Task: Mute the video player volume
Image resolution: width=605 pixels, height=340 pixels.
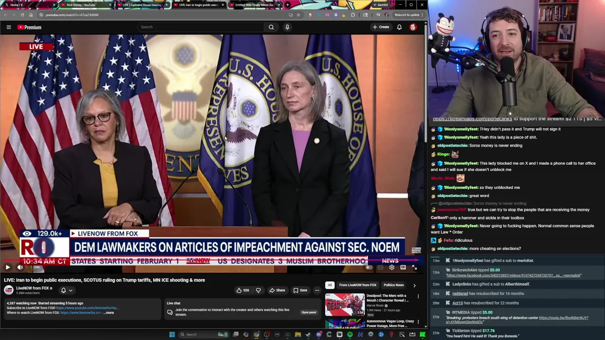Action: pyautogui.click(x=20, y=267)
